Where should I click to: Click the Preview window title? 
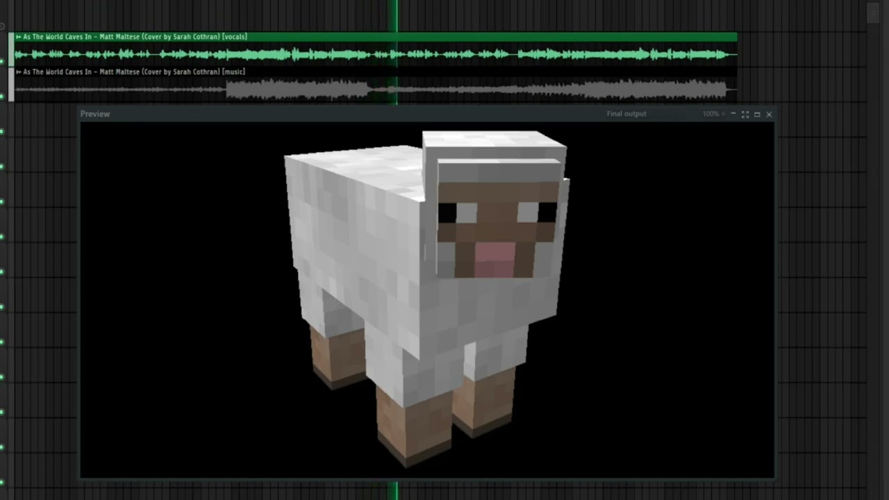tap(95, 114)
